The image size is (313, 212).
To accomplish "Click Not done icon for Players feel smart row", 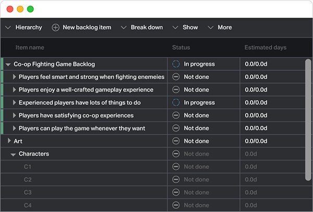I will pyautogui.click(x=176, y=77).
